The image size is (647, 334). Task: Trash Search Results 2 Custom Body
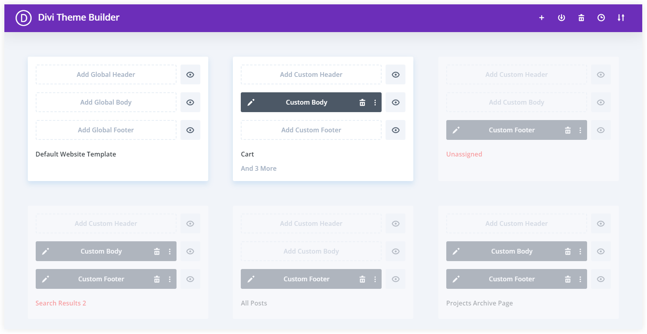157,252
